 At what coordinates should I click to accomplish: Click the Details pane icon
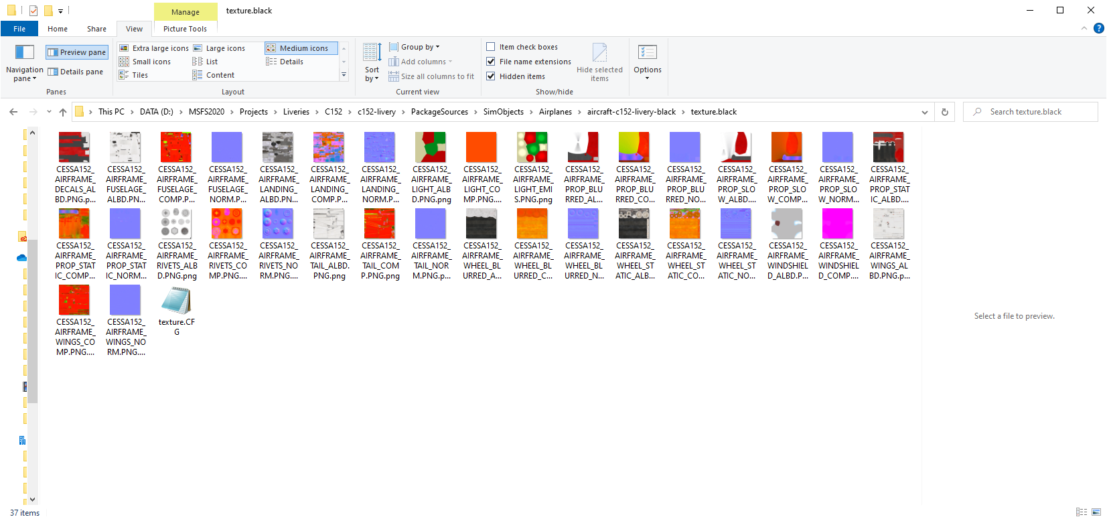click(53, 72)
